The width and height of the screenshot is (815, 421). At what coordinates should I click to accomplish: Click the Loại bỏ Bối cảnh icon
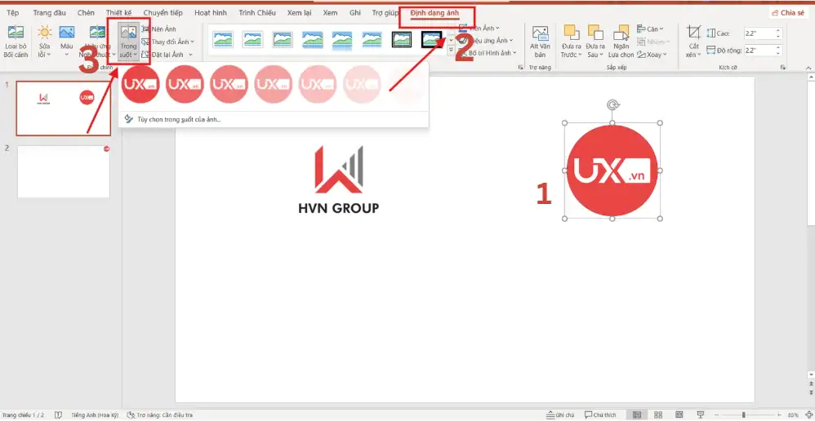click(16, 33)
